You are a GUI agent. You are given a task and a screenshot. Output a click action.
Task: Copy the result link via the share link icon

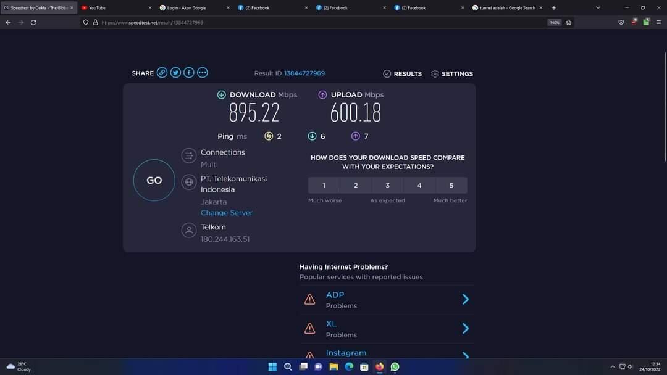(x=162, y=72)
